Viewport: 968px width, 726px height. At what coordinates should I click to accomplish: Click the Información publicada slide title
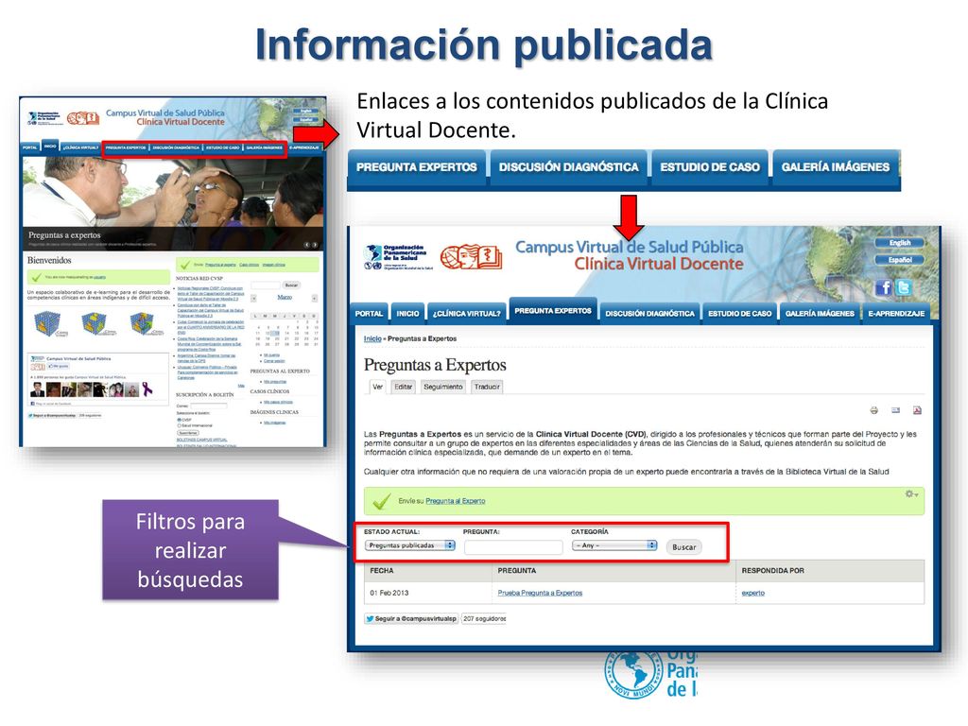tap(484, 45)
